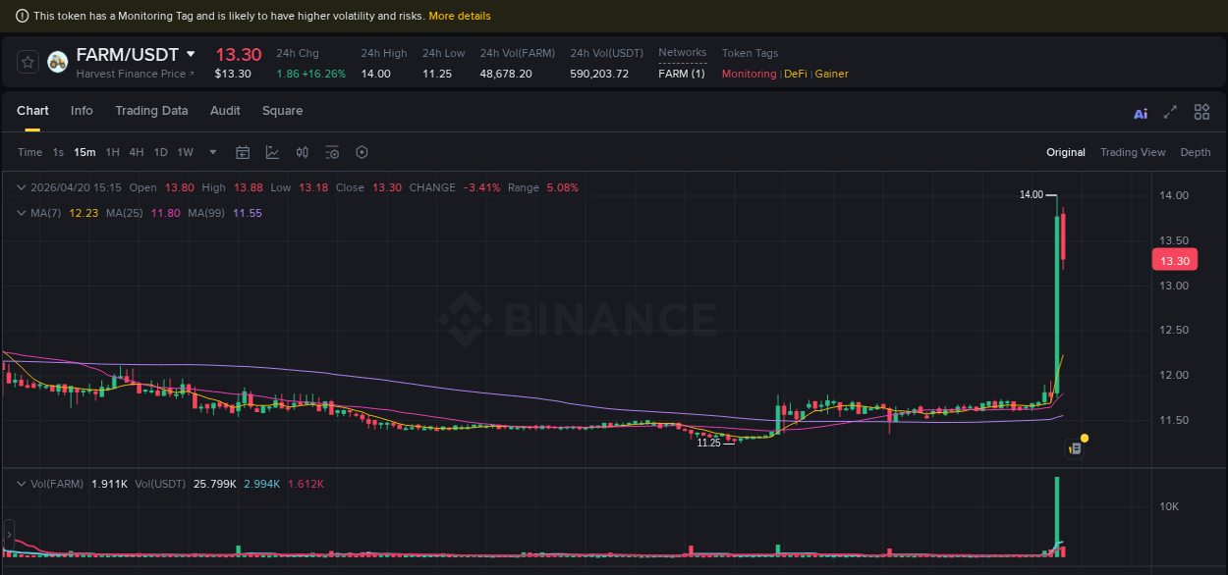This screenshot has height=575, width=1228.
Task: Switch chart to Depth view
Action: [x=1195, y=152]
